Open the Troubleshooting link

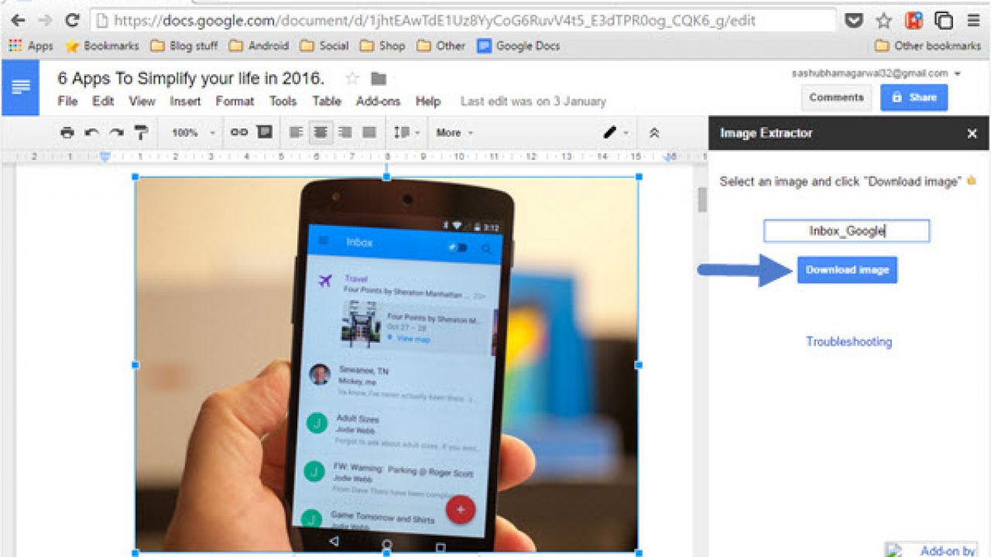pyautogui.click(x=849, y=341)
